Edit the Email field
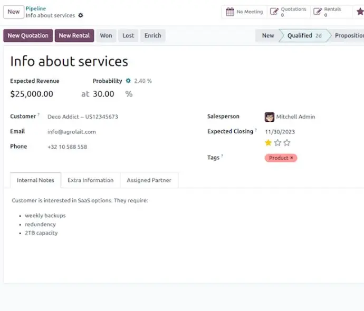The width and height of the screenshot is (364, 311). point(72,132)
